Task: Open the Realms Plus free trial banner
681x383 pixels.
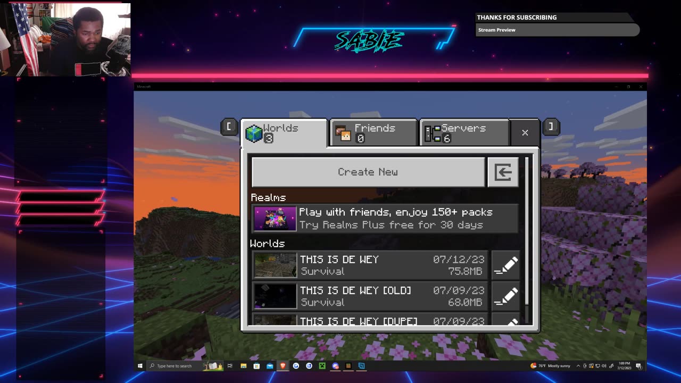Action: click(x=385, y=218)
